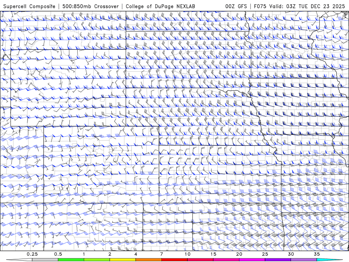Click the red color bar segment after 7
349x262 pixels.
[174, 260]
